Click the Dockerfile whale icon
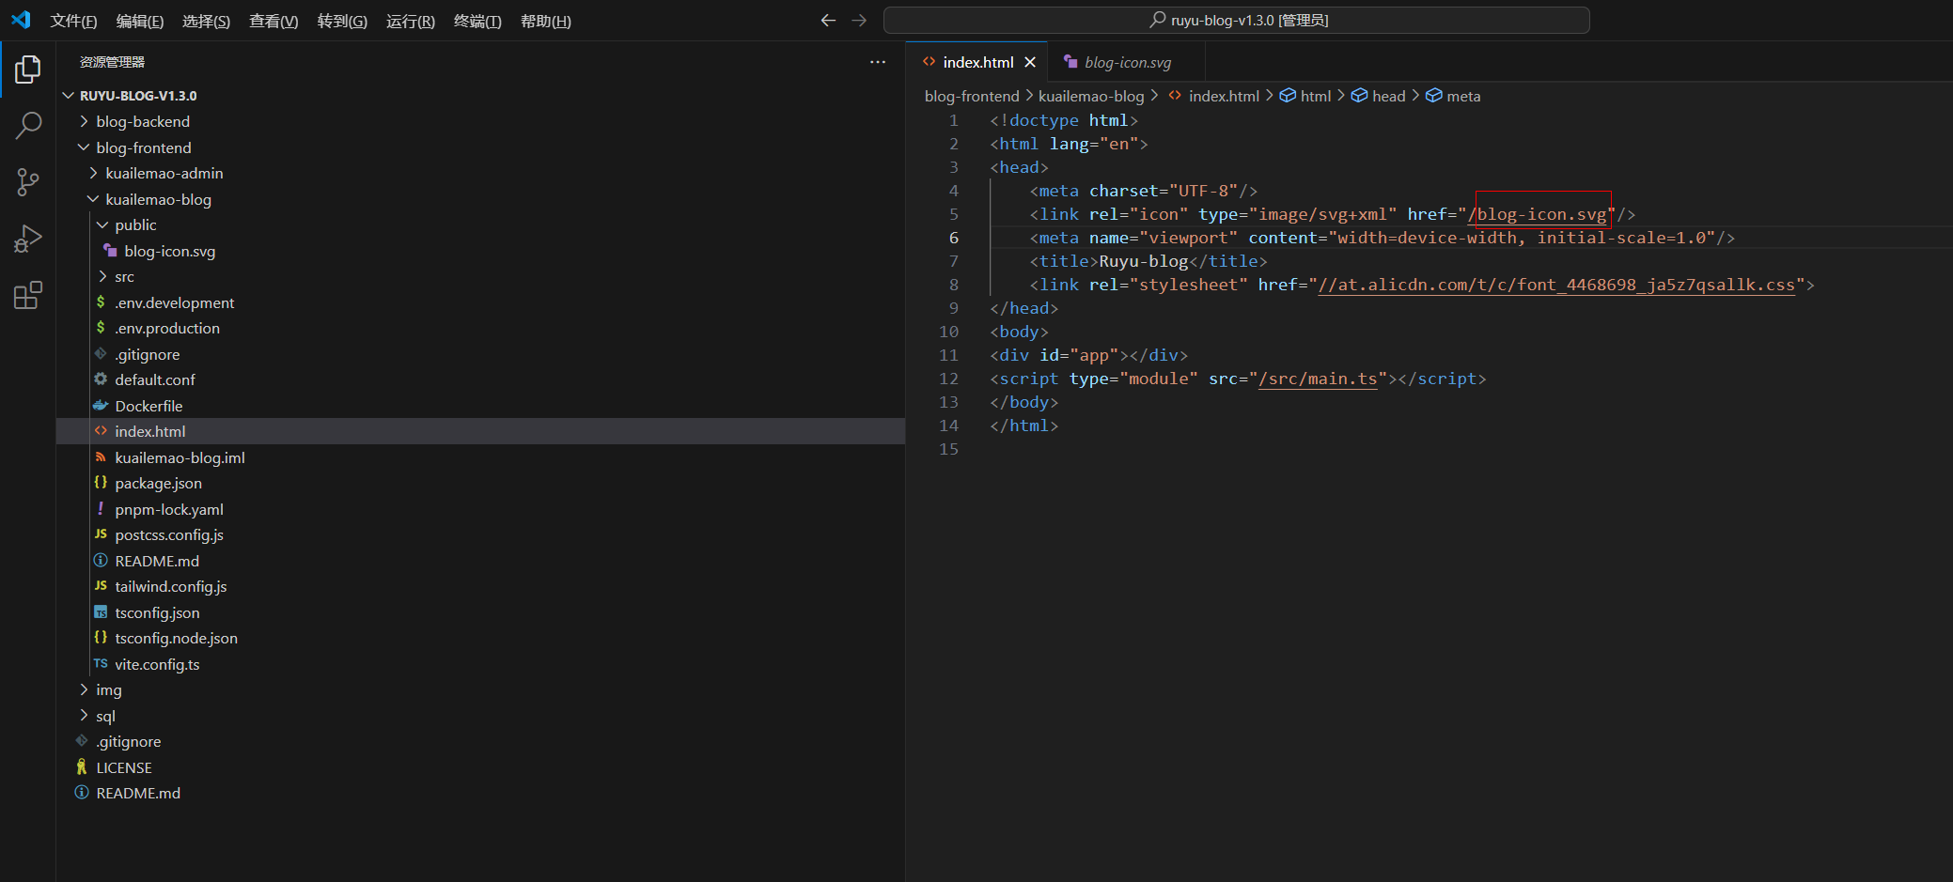The image size is (1953, 882). [101, 406]
